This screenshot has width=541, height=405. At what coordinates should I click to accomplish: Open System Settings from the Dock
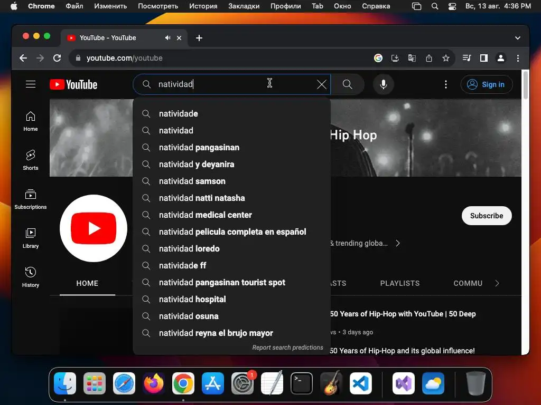point(242,383)
